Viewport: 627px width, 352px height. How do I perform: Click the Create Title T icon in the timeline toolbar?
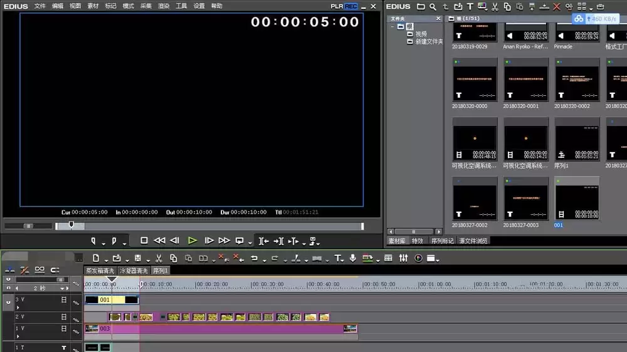coord(338,259)
